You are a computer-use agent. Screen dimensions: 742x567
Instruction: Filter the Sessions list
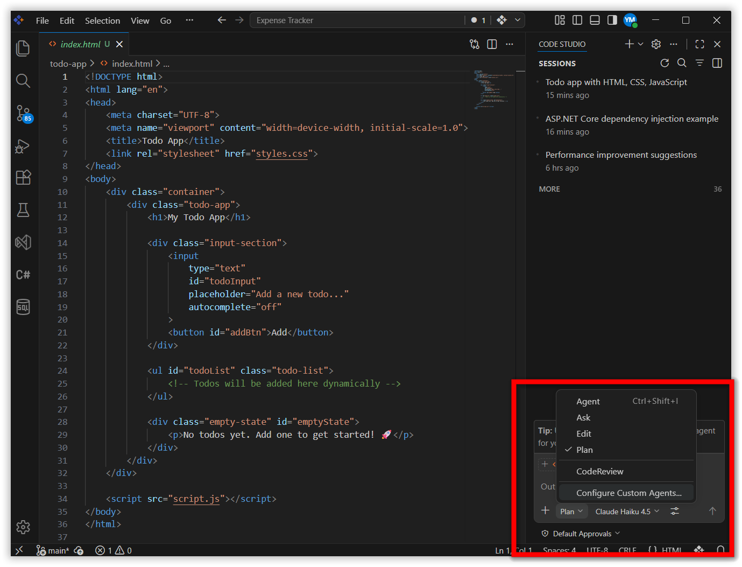point(699,63)
